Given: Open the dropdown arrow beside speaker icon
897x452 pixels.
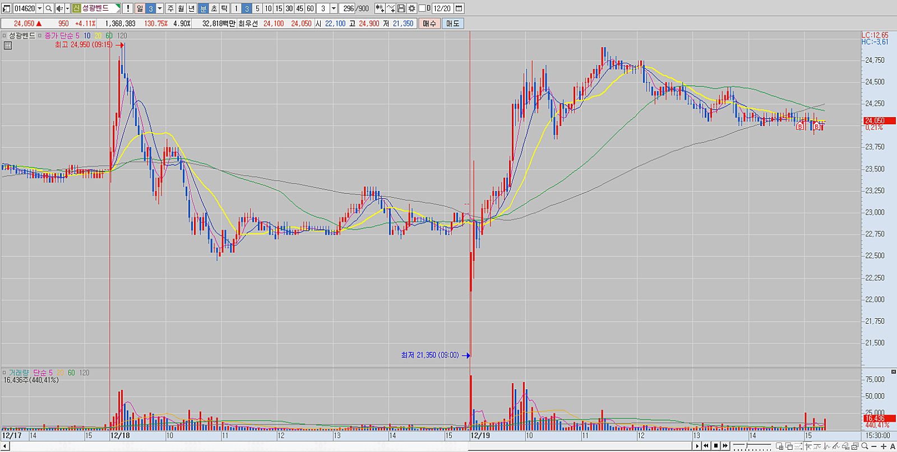Looking at the screenshot, I should coord(67,8).
